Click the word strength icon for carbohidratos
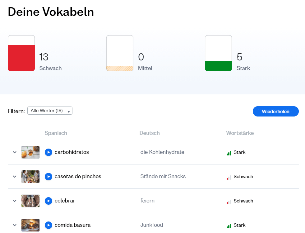The image size is (305, 233). (229, 153)
